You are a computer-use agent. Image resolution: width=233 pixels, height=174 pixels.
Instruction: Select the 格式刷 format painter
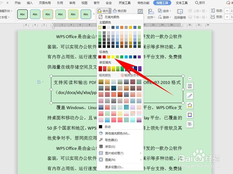[120, 11]
